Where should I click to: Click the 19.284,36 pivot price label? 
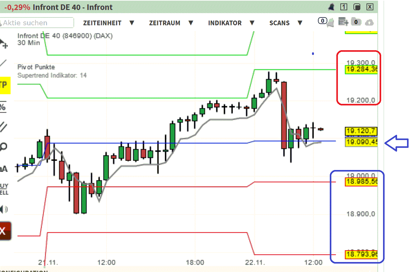(x=362, y=69)
